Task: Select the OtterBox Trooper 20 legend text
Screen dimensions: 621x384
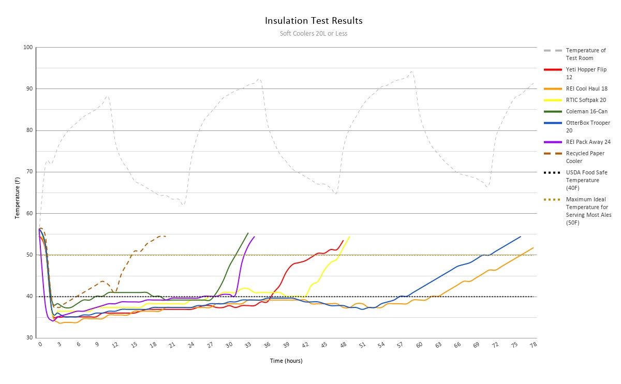Action: [x=588, y=127]
